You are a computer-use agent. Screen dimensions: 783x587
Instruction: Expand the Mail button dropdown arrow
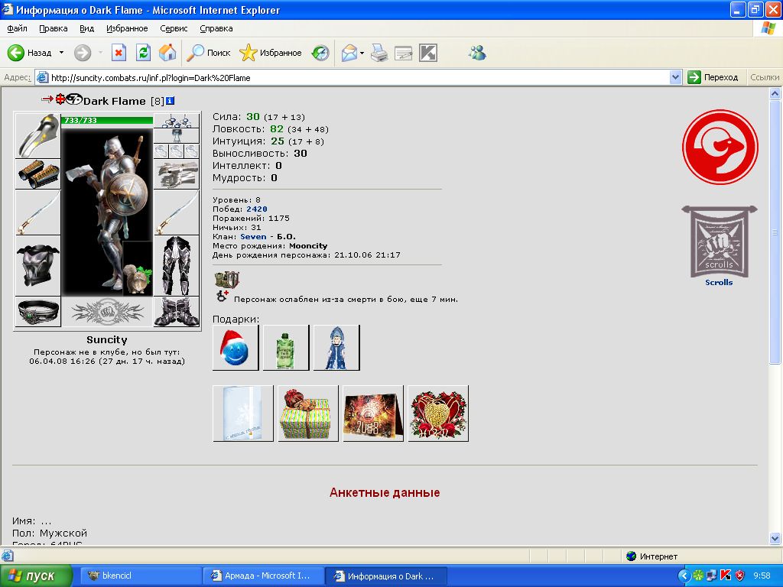point(362,53)
